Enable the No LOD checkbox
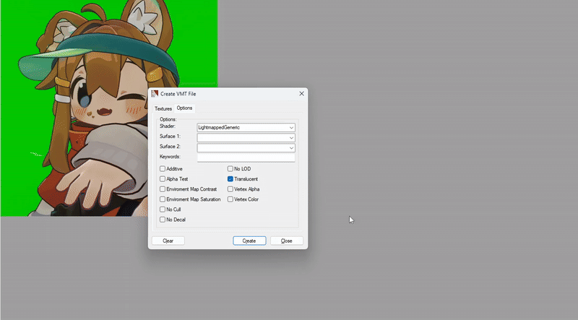This screenshot has height=320, width=578. (230, 168)
